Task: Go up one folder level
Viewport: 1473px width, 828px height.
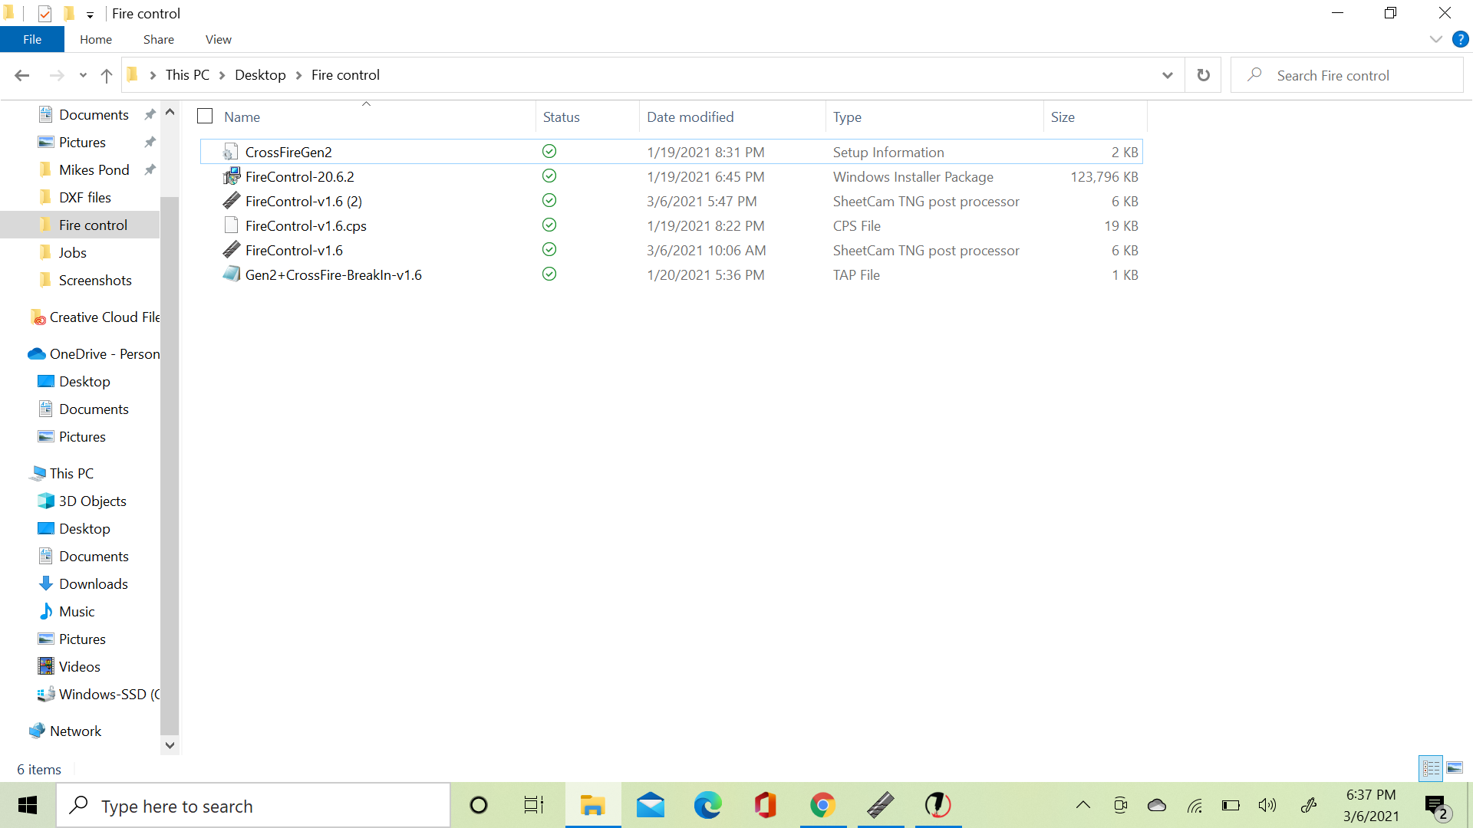Action: 107,75
